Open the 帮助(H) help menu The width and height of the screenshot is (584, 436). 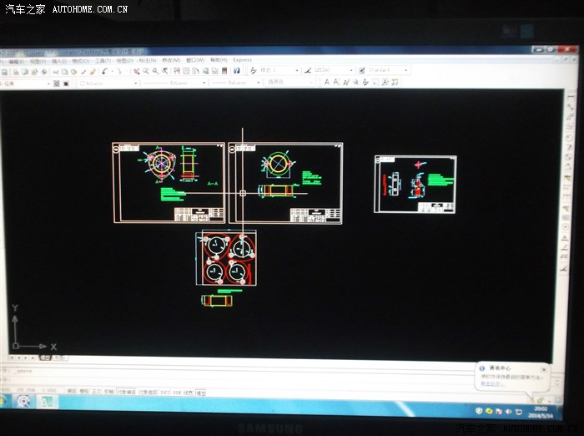(x=218, y=60)
